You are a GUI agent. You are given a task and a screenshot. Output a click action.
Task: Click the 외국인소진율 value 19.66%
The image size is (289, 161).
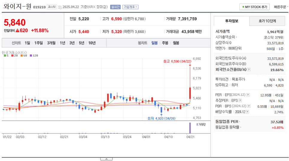click(277, 70)
